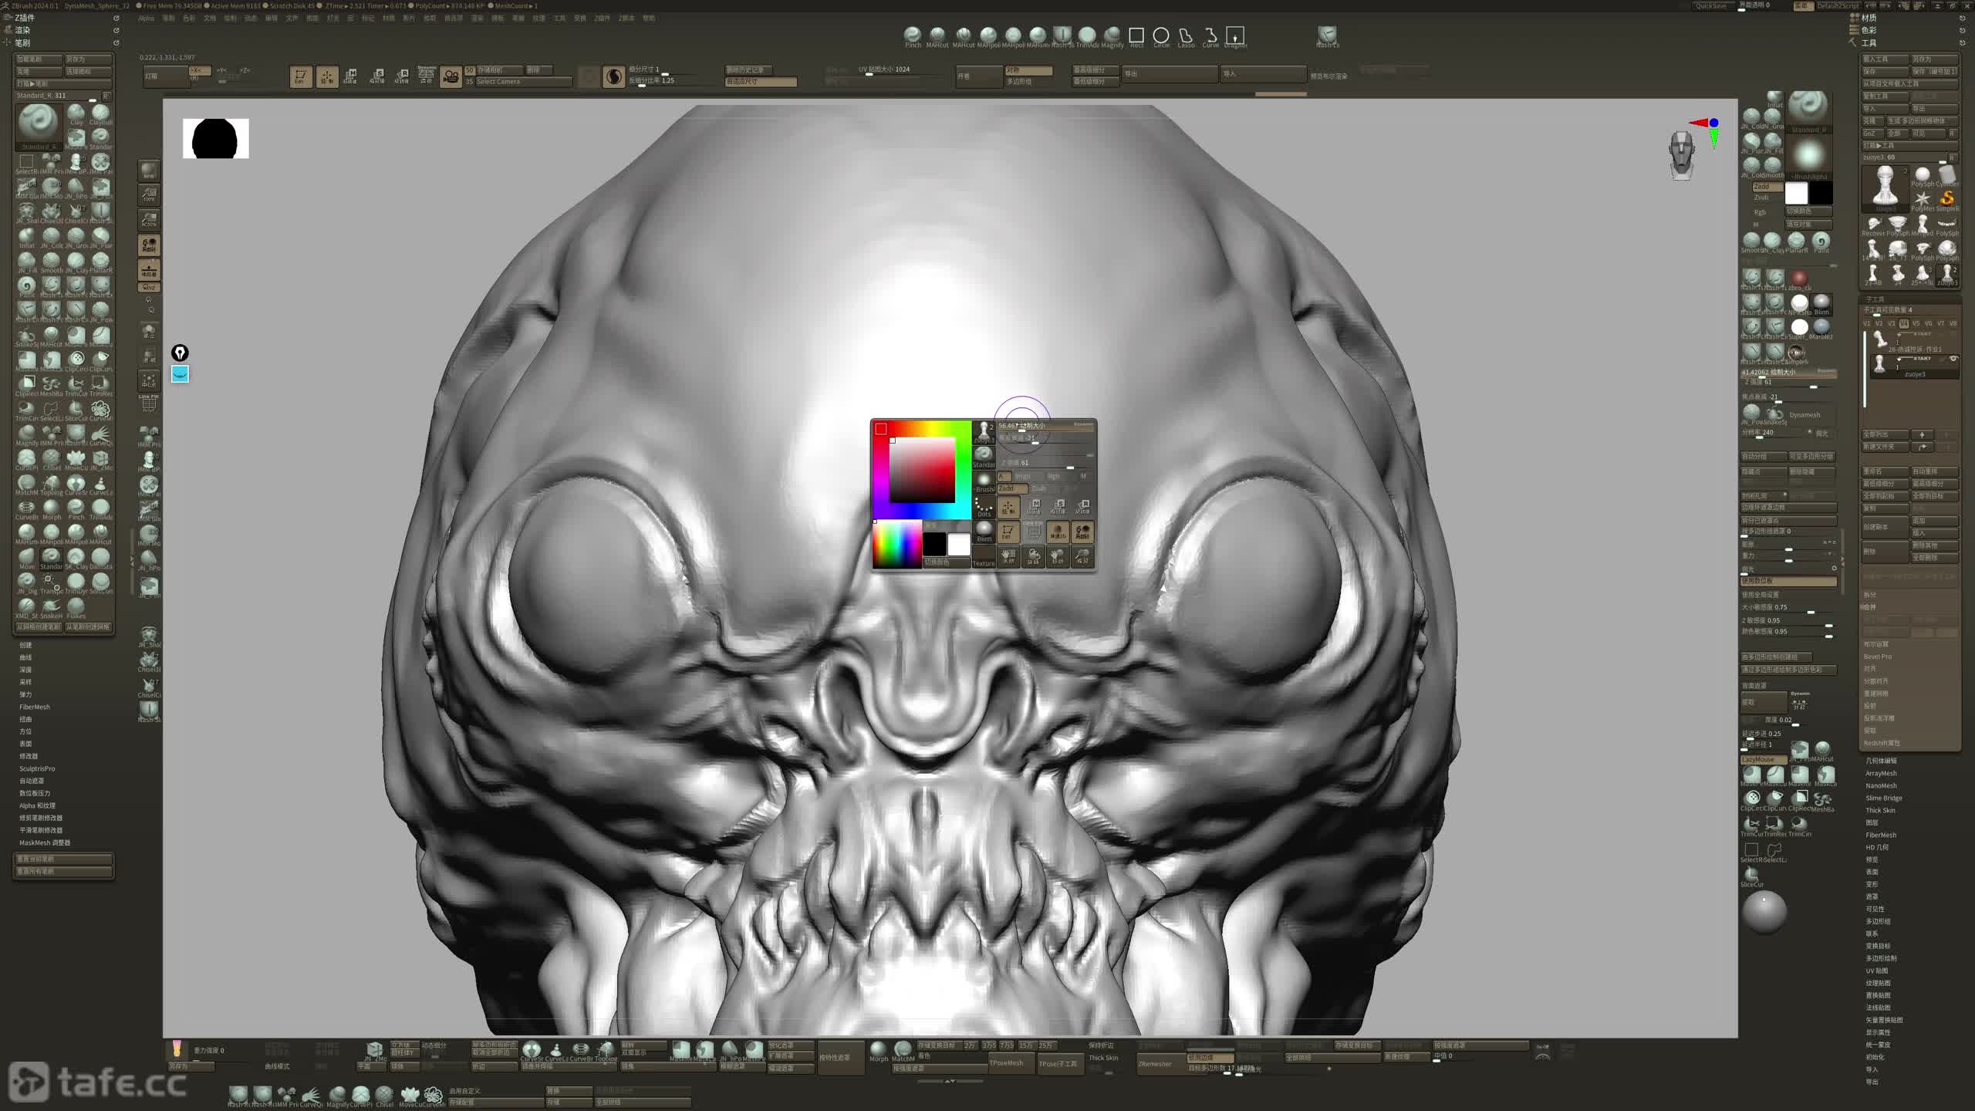Open the Dots stroke type in popup
Screen dimensions: 1975x1111
pyautogui.click(x=984, y=506)
